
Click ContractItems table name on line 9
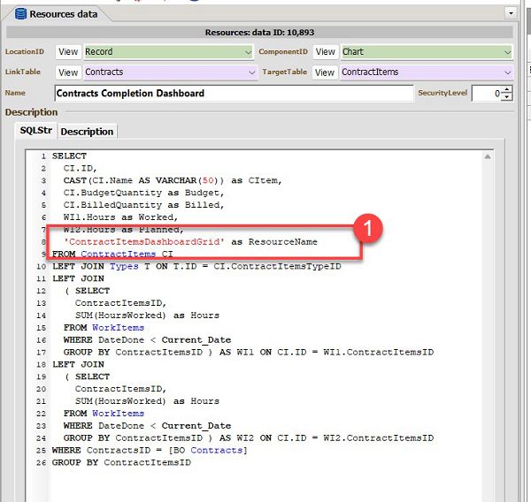[x=119, y=254]
